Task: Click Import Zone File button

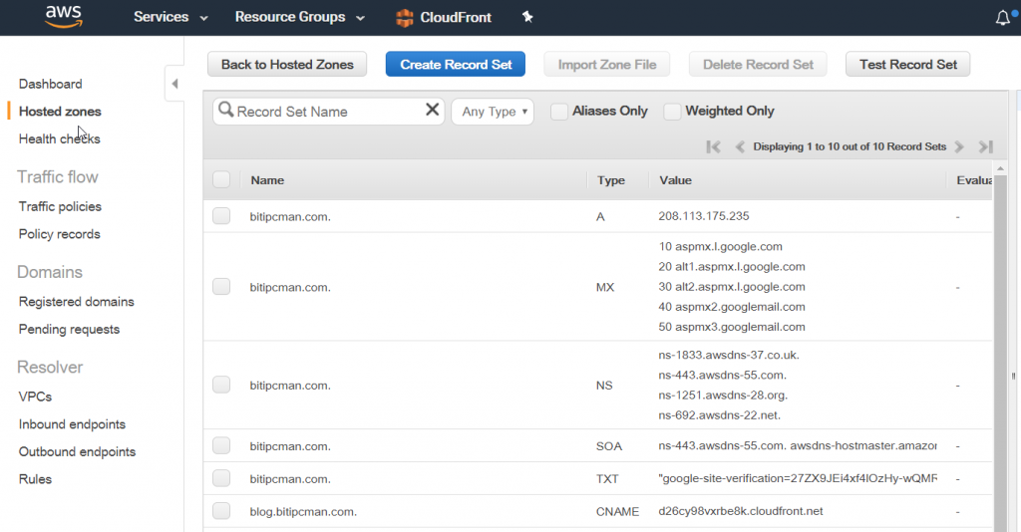Action: [x=607, y=65]
